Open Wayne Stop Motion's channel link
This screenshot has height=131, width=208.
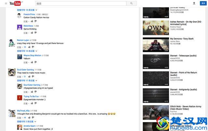point(32,55)
